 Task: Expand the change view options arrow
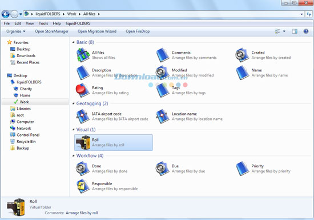pos(284,31)
